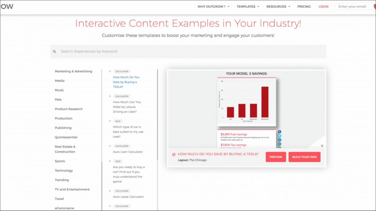Select the Real Estate & Construction category
376x211 pixels.
(65, 149)
